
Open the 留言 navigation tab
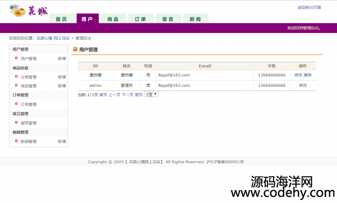tap(168, 19)
